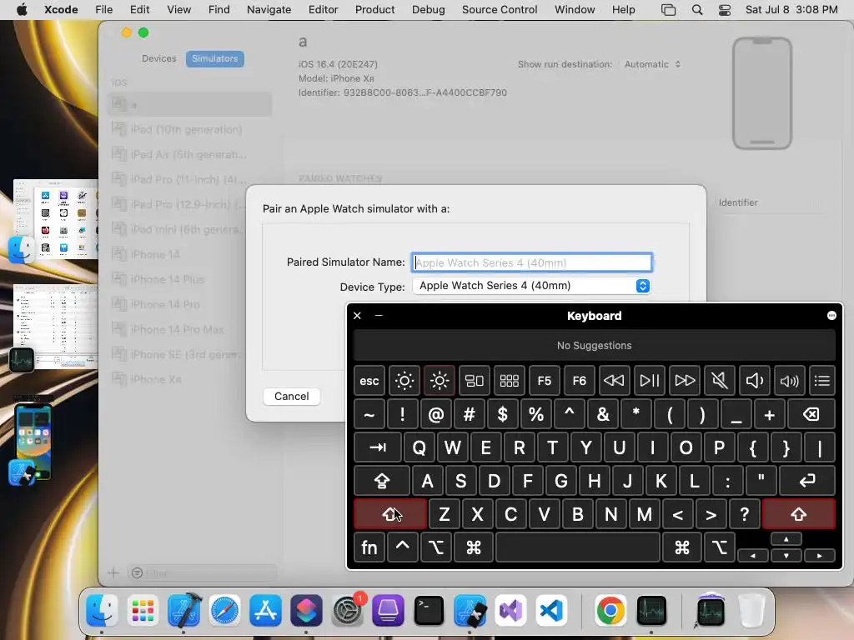Open Shortcuts app from the Dock
The image size is (854, 640).
[306, 611]
